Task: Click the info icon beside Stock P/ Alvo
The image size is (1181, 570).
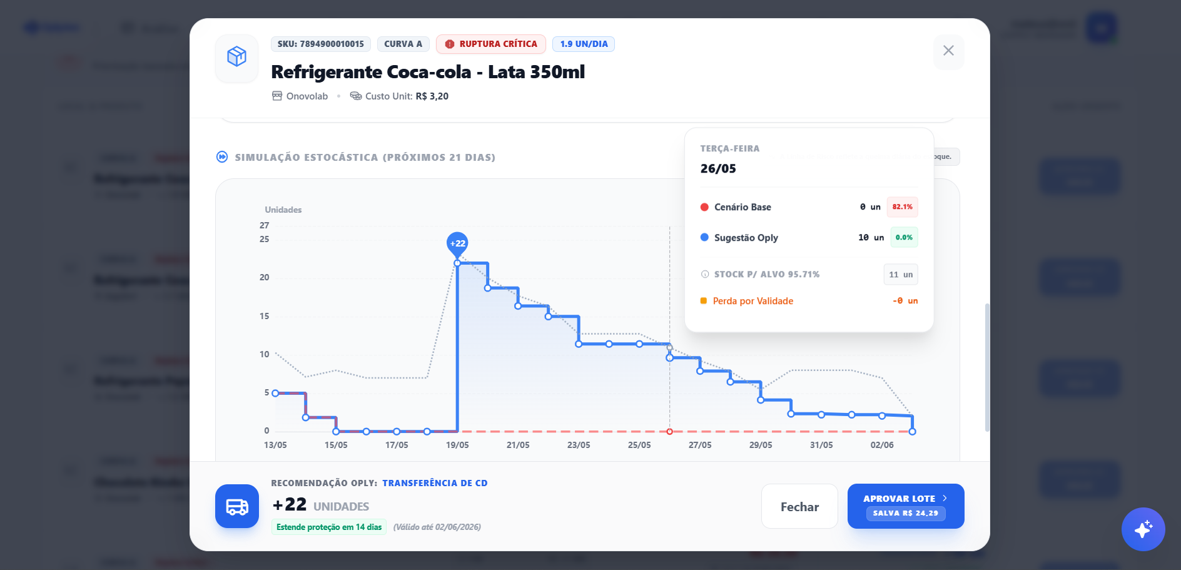Action: pos(705,274)
